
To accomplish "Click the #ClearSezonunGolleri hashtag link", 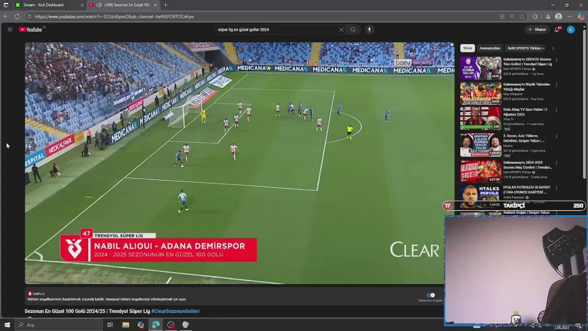I will tap(175, 311).
